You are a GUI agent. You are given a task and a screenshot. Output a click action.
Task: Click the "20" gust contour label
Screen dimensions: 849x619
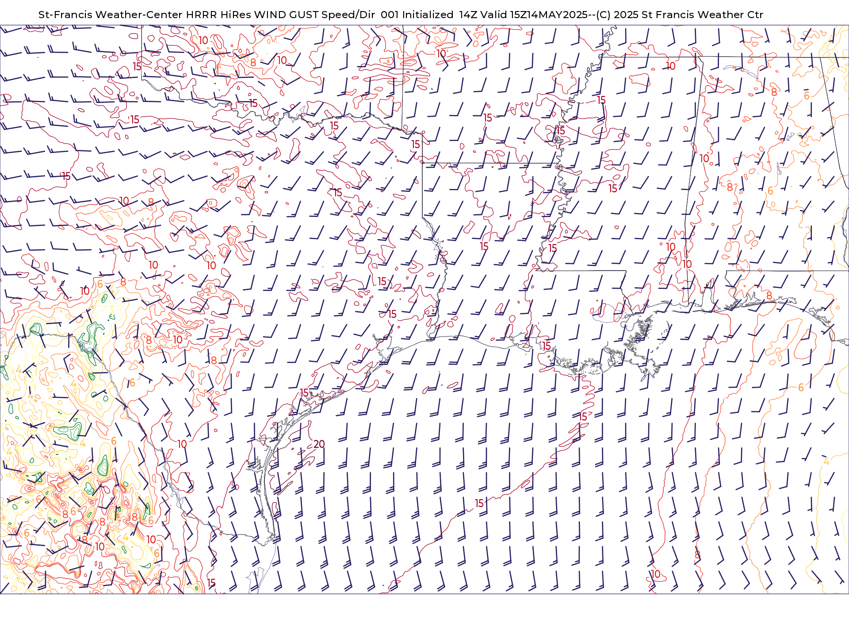pos(319,444)
